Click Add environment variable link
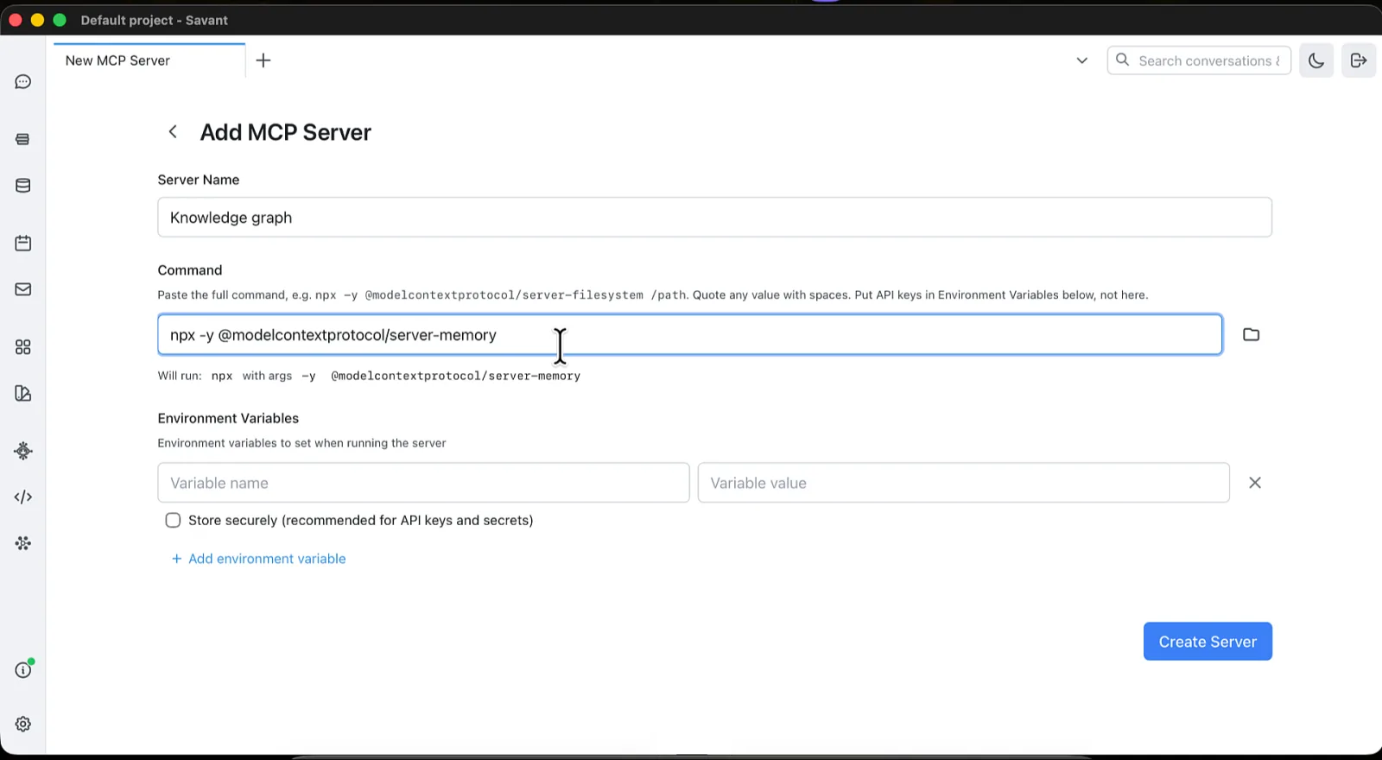Viewport: 1382px width, 760px height. click(259, 559)
